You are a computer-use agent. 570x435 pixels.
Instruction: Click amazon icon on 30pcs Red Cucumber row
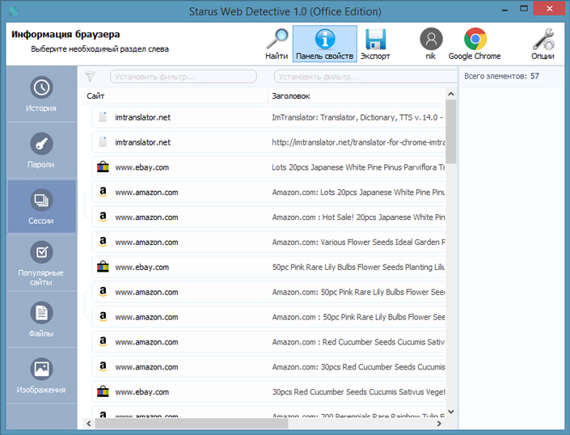(103, 367)
